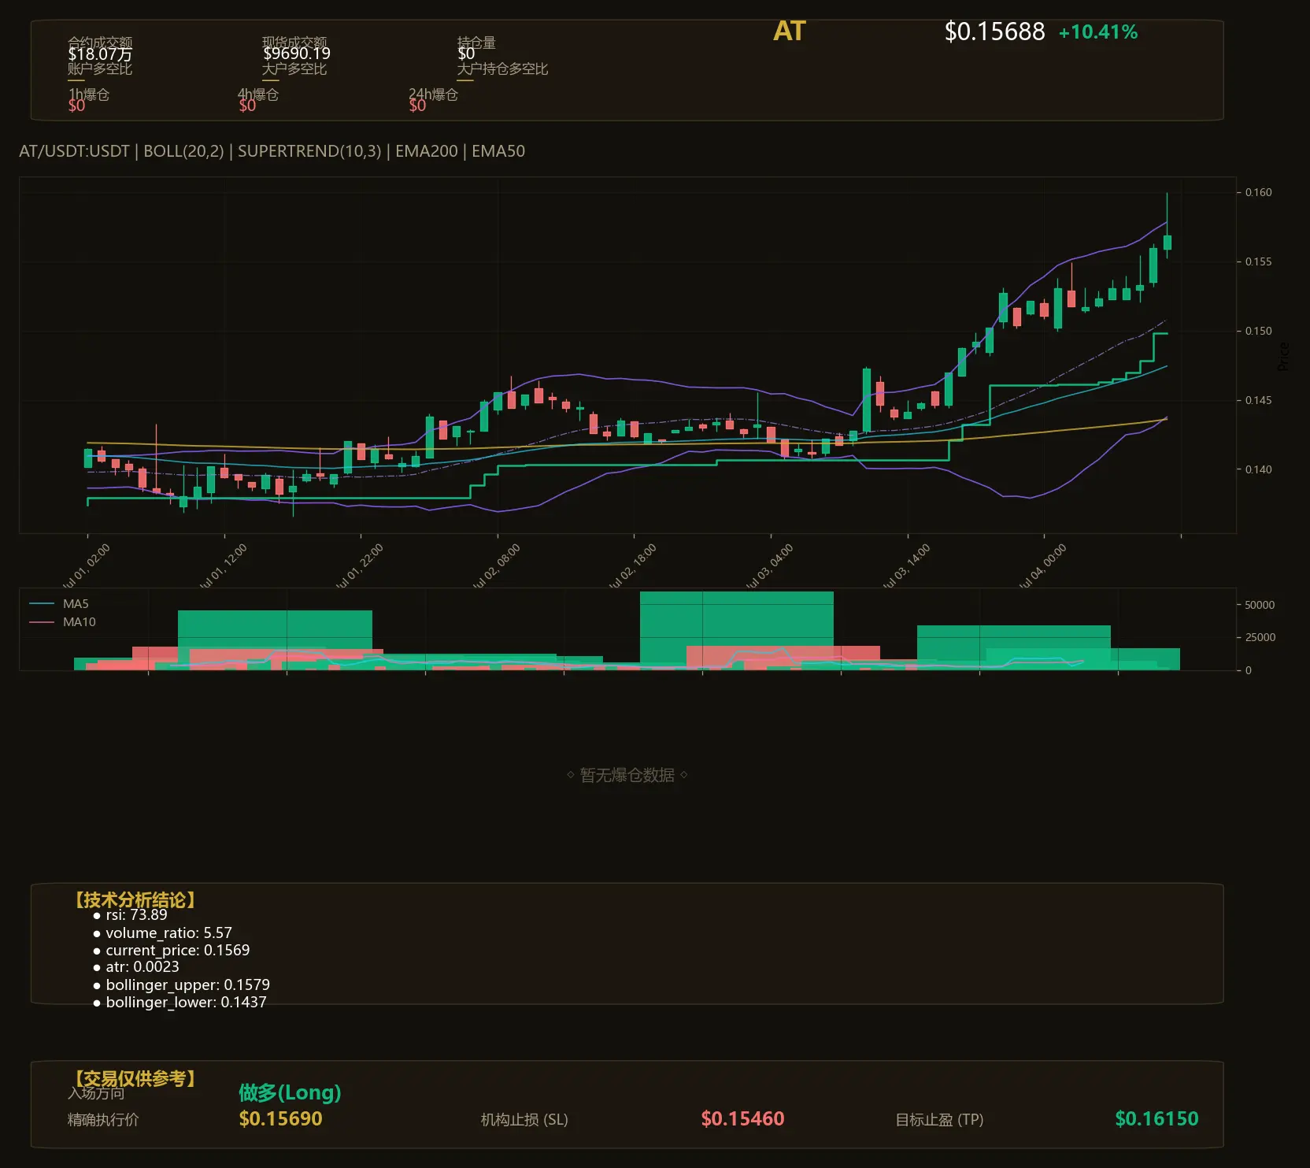Click the 暂无爆仓数据 empty-state message
This screenshot has height=1168, width=1310.
(x=627, y=775)
